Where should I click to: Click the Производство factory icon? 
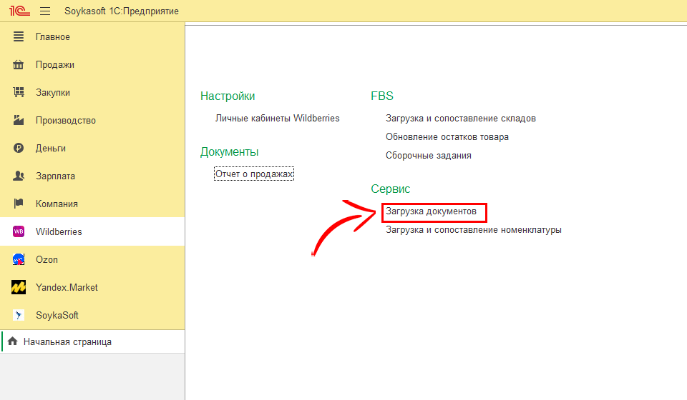click(x=19, y=120)
